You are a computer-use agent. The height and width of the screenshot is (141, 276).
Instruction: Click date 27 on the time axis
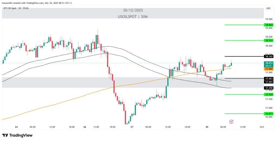point(132,127)
